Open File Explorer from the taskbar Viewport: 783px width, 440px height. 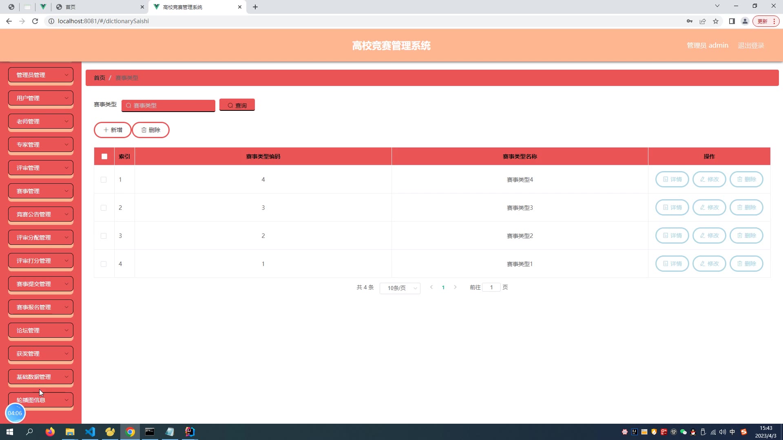pos(70,432)
